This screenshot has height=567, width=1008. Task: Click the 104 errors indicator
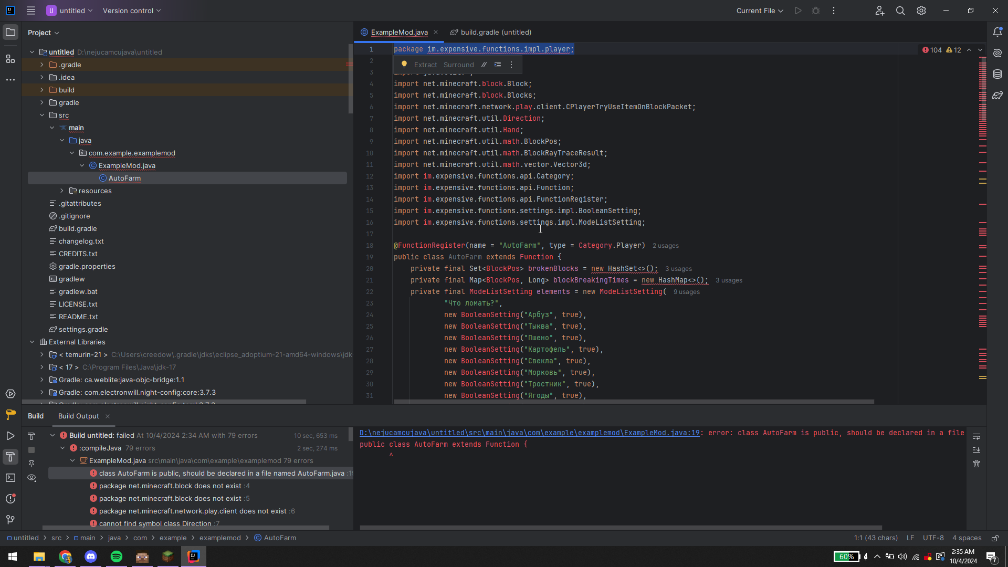tap(932, 50)
